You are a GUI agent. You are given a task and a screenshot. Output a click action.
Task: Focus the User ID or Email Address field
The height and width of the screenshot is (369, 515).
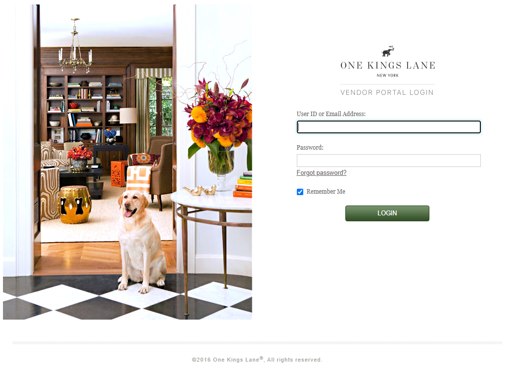coord(388,127)
